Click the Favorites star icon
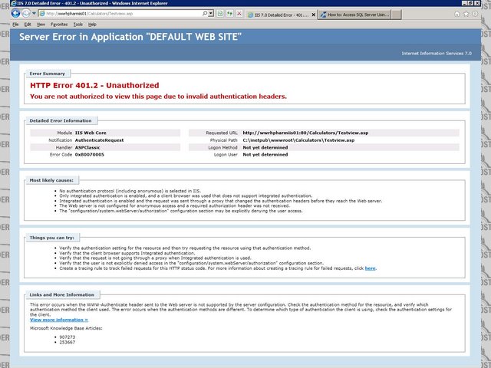The image size is (491, 368). click(466, 14)
